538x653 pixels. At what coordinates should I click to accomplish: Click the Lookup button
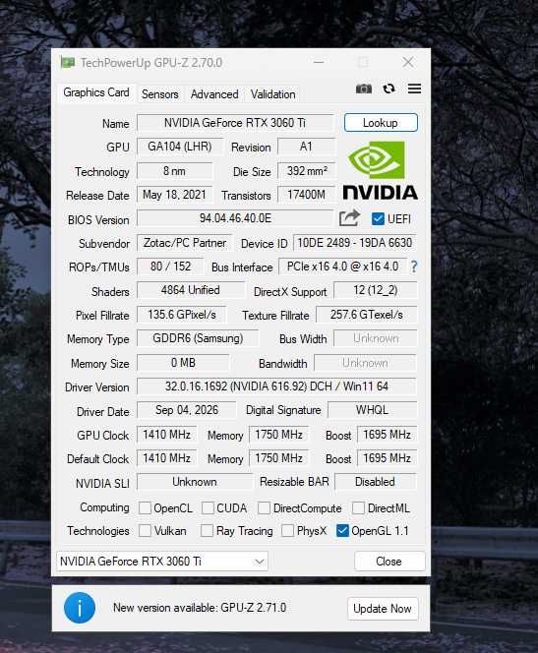pos(381,123)
